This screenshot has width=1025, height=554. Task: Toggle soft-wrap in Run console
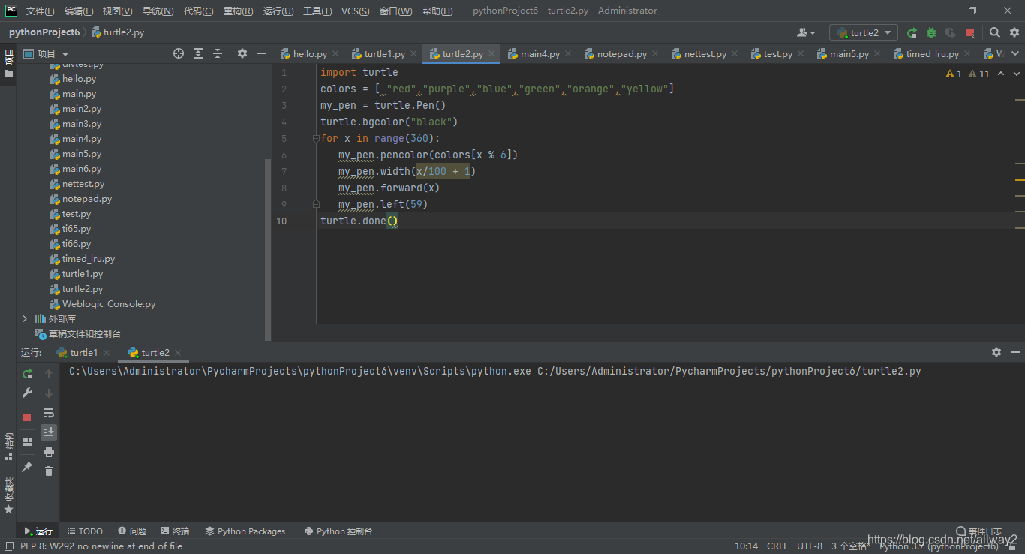coord(49,412)
